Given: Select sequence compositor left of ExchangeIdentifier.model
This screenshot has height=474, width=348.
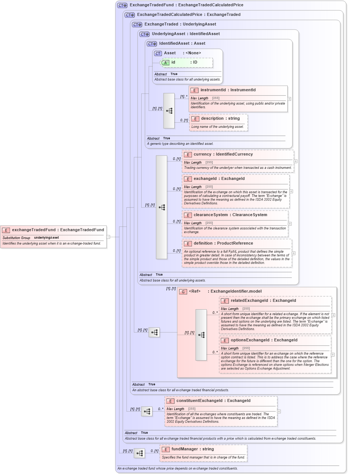Looking at the screenshot, I should coord(154,333).
